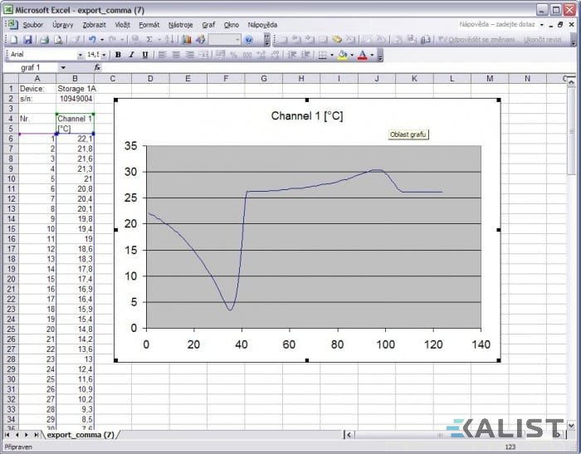This screenshot has height=454, width=581.
Task: Toggle Italic formatting
Action: click(131, 55)
